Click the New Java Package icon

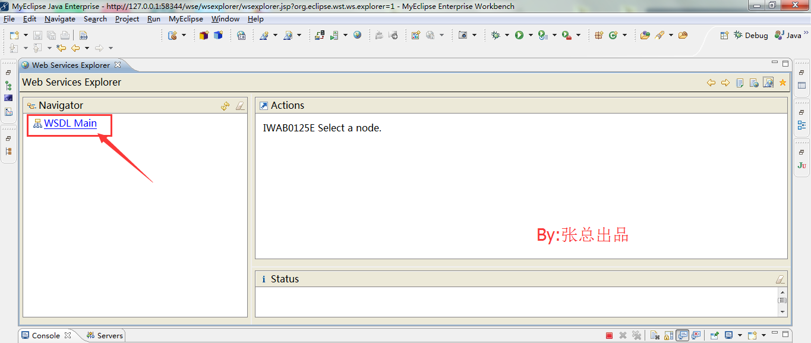pos(599,36)
